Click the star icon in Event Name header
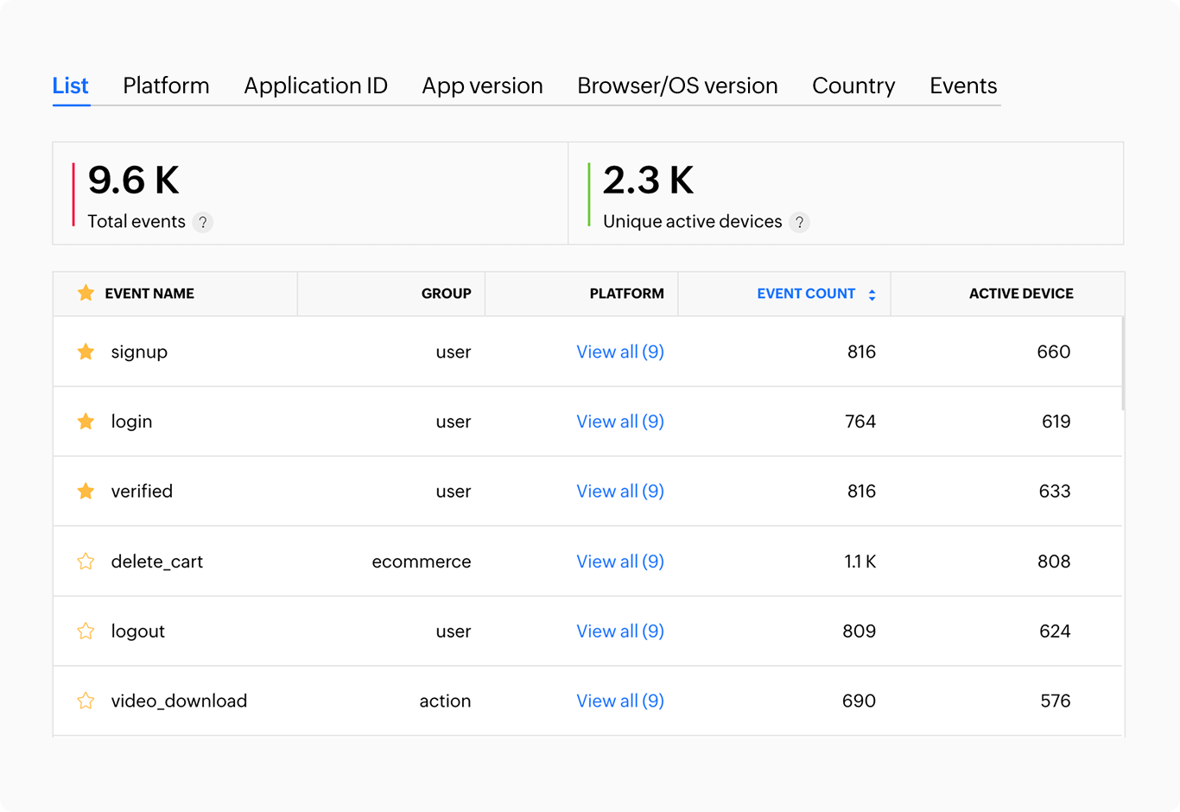 coord(86,294)
